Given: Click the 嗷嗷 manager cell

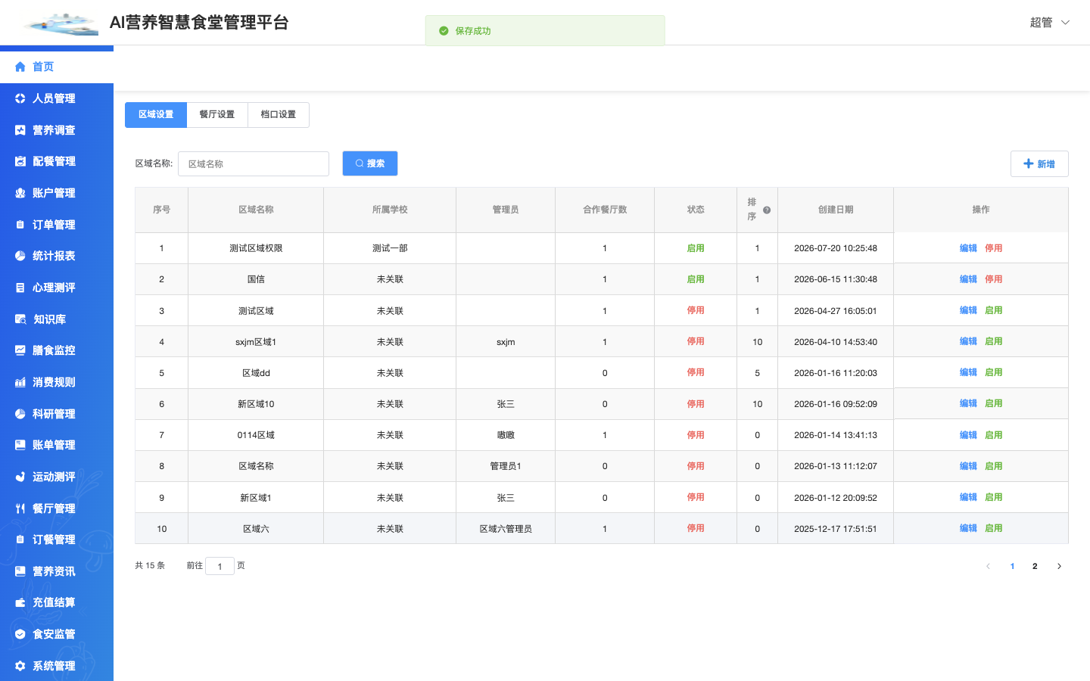Looking at the screenshot, I should [506, 435].
